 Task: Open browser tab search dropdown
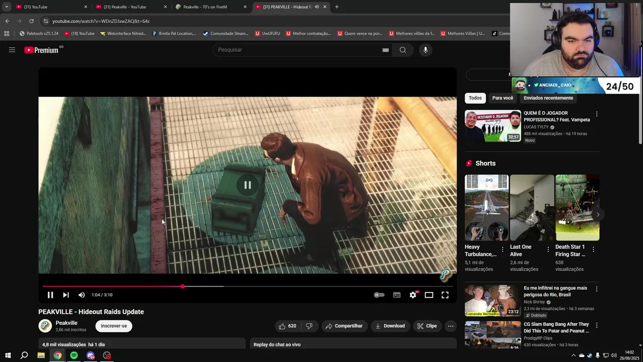coord(7,7)
